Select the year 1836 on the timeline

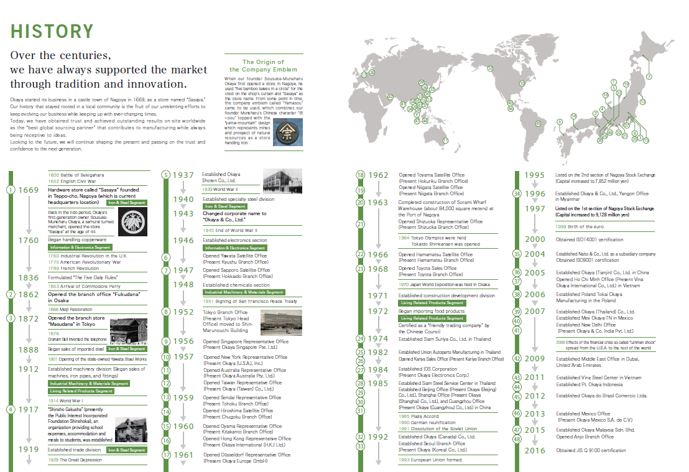(x=29, y=278)
